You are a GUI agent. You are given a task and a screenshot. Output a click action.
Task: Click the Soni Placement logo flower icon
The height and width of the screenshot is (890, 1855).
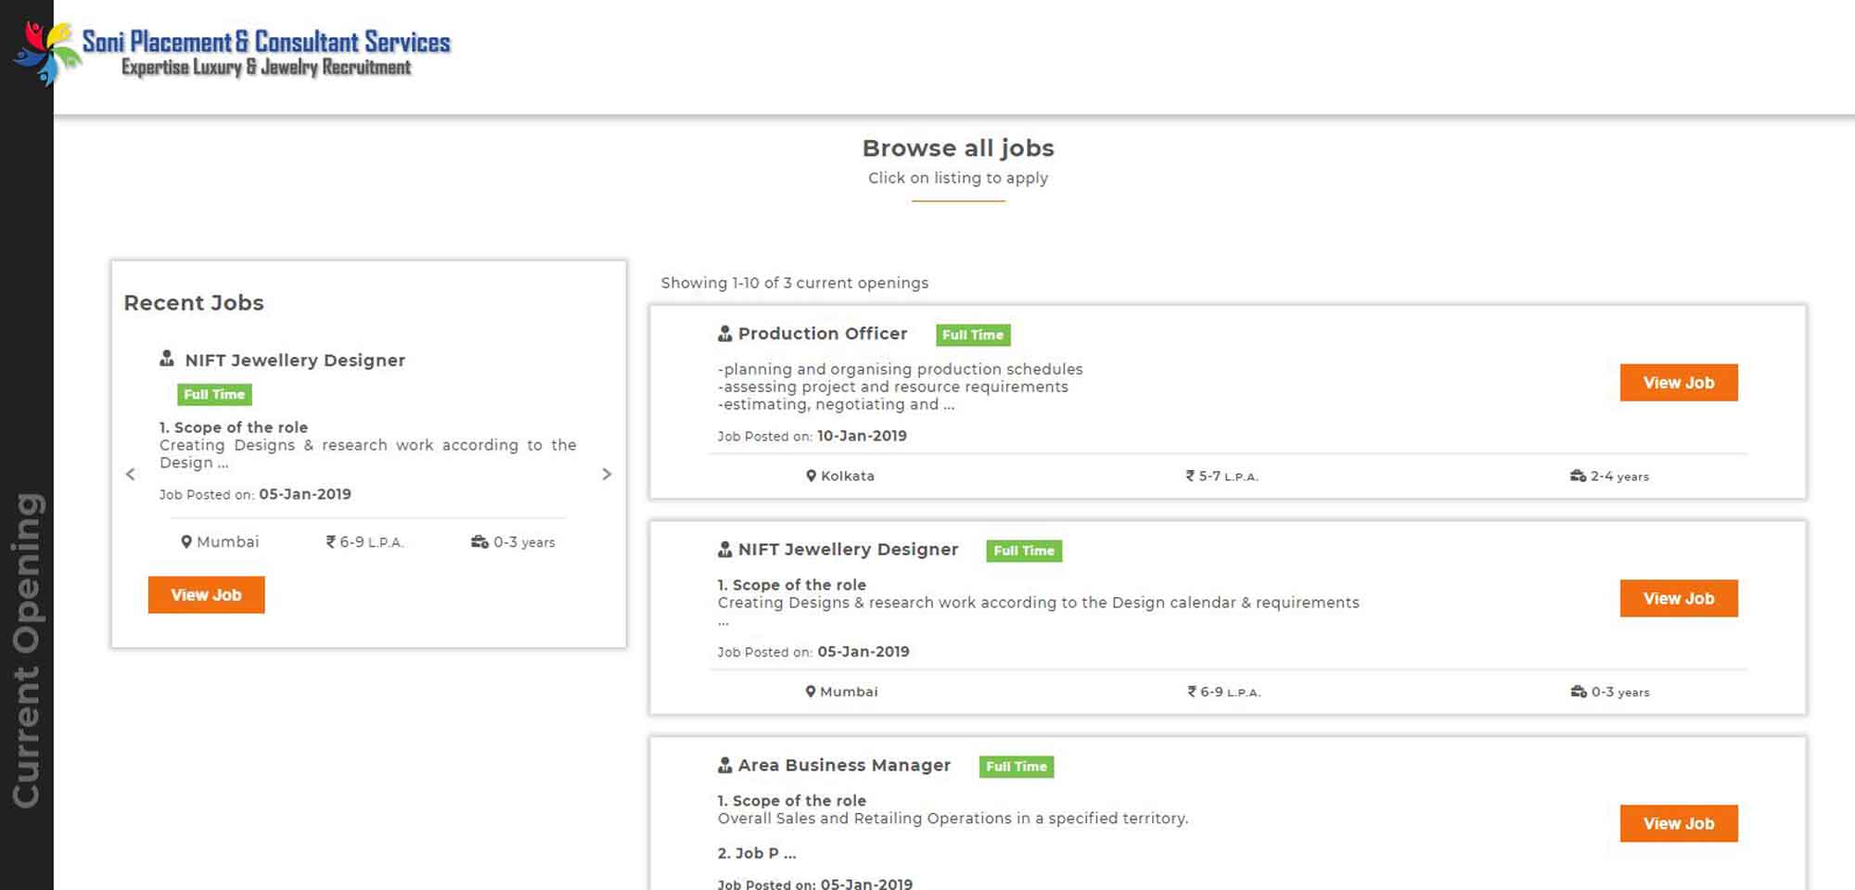tap(45, 53)
